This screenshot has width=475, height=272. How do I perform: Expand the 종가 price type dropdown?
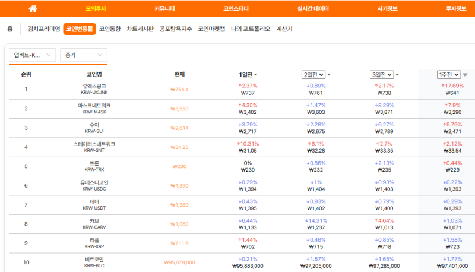pos(84,55)
